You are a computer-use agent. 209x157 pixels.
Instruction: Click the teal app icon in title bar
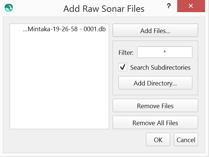click(x=9, y=8)
